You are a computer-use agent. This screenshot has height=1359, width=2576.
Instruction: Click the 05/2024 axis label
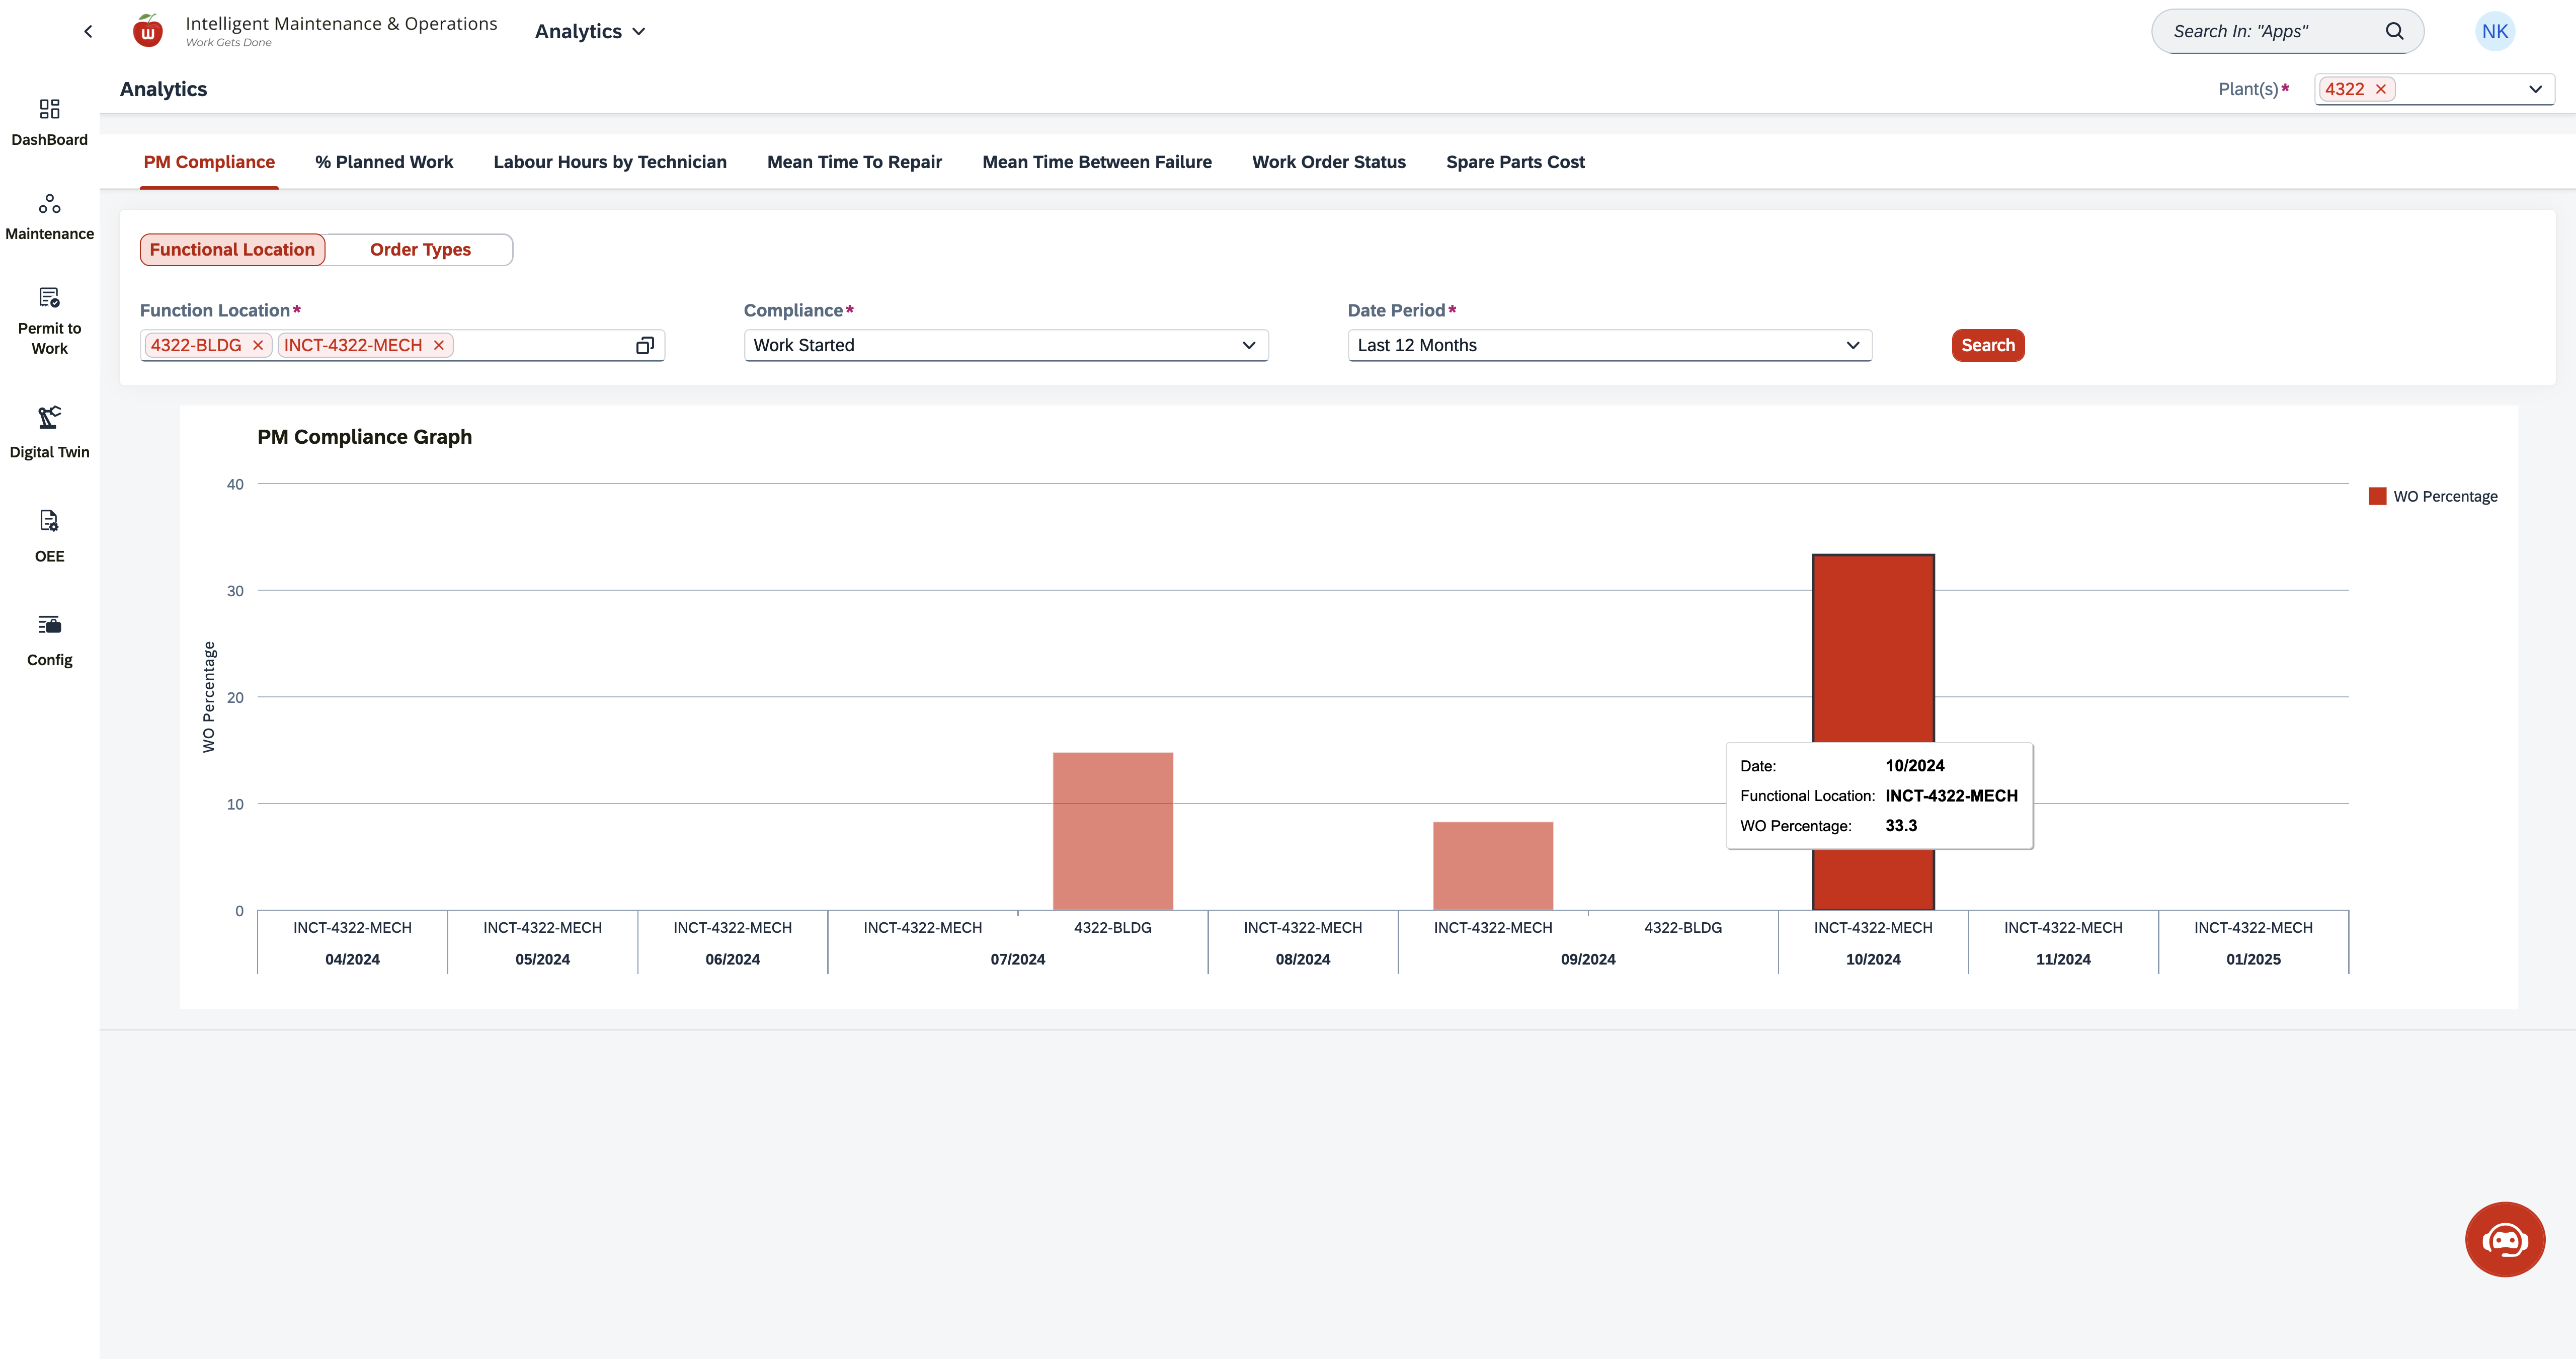click(542, 959)
